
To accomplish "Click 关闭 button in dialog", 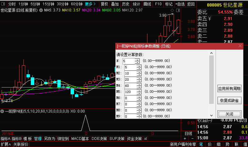I will [x=229, y=114].
